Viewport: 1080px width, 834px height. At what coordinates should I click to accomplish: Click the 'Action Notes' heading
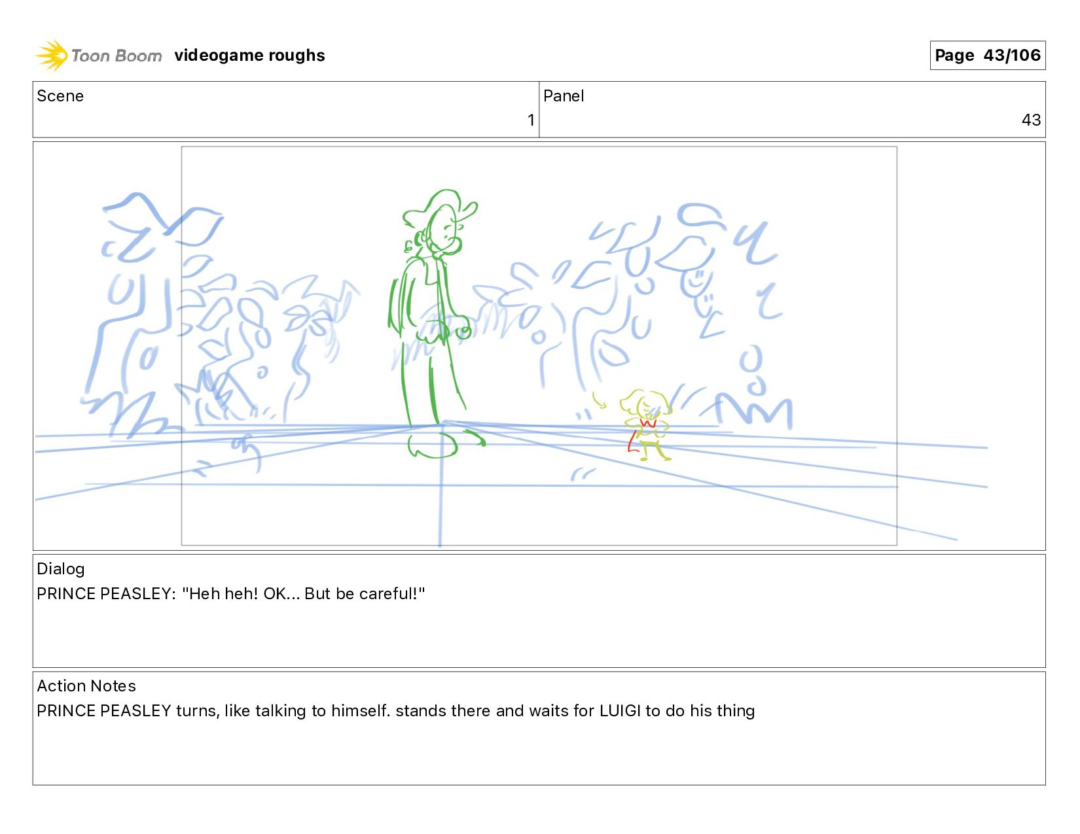tap(86, 686)
